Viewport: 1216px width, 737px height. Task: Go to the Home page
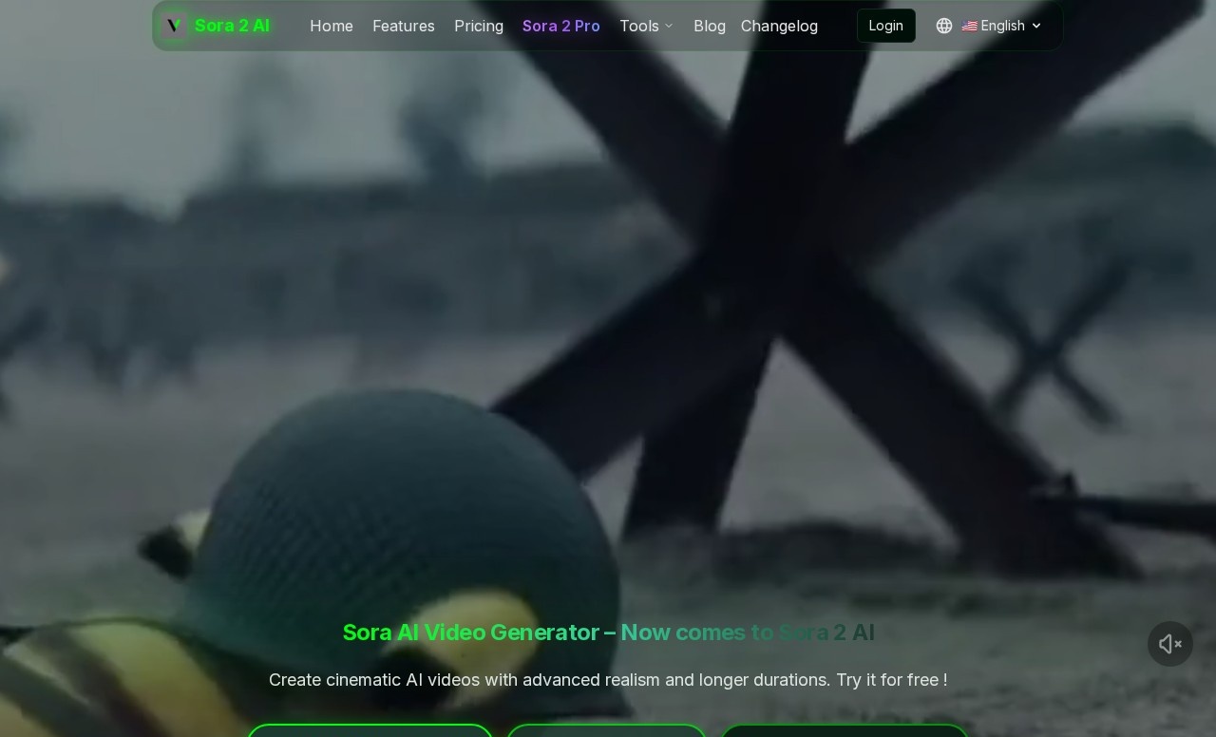click(x=332, y=26)
